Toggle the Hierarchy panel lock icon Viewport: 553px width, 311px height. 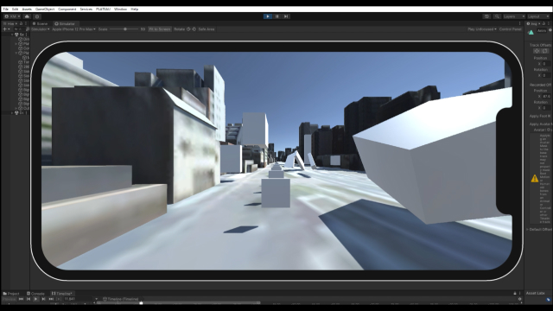coord(21,23)
